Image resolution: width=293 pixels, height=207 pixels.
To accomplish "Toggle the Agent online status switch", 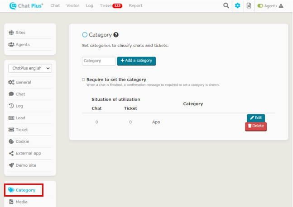I will point(260,6).
